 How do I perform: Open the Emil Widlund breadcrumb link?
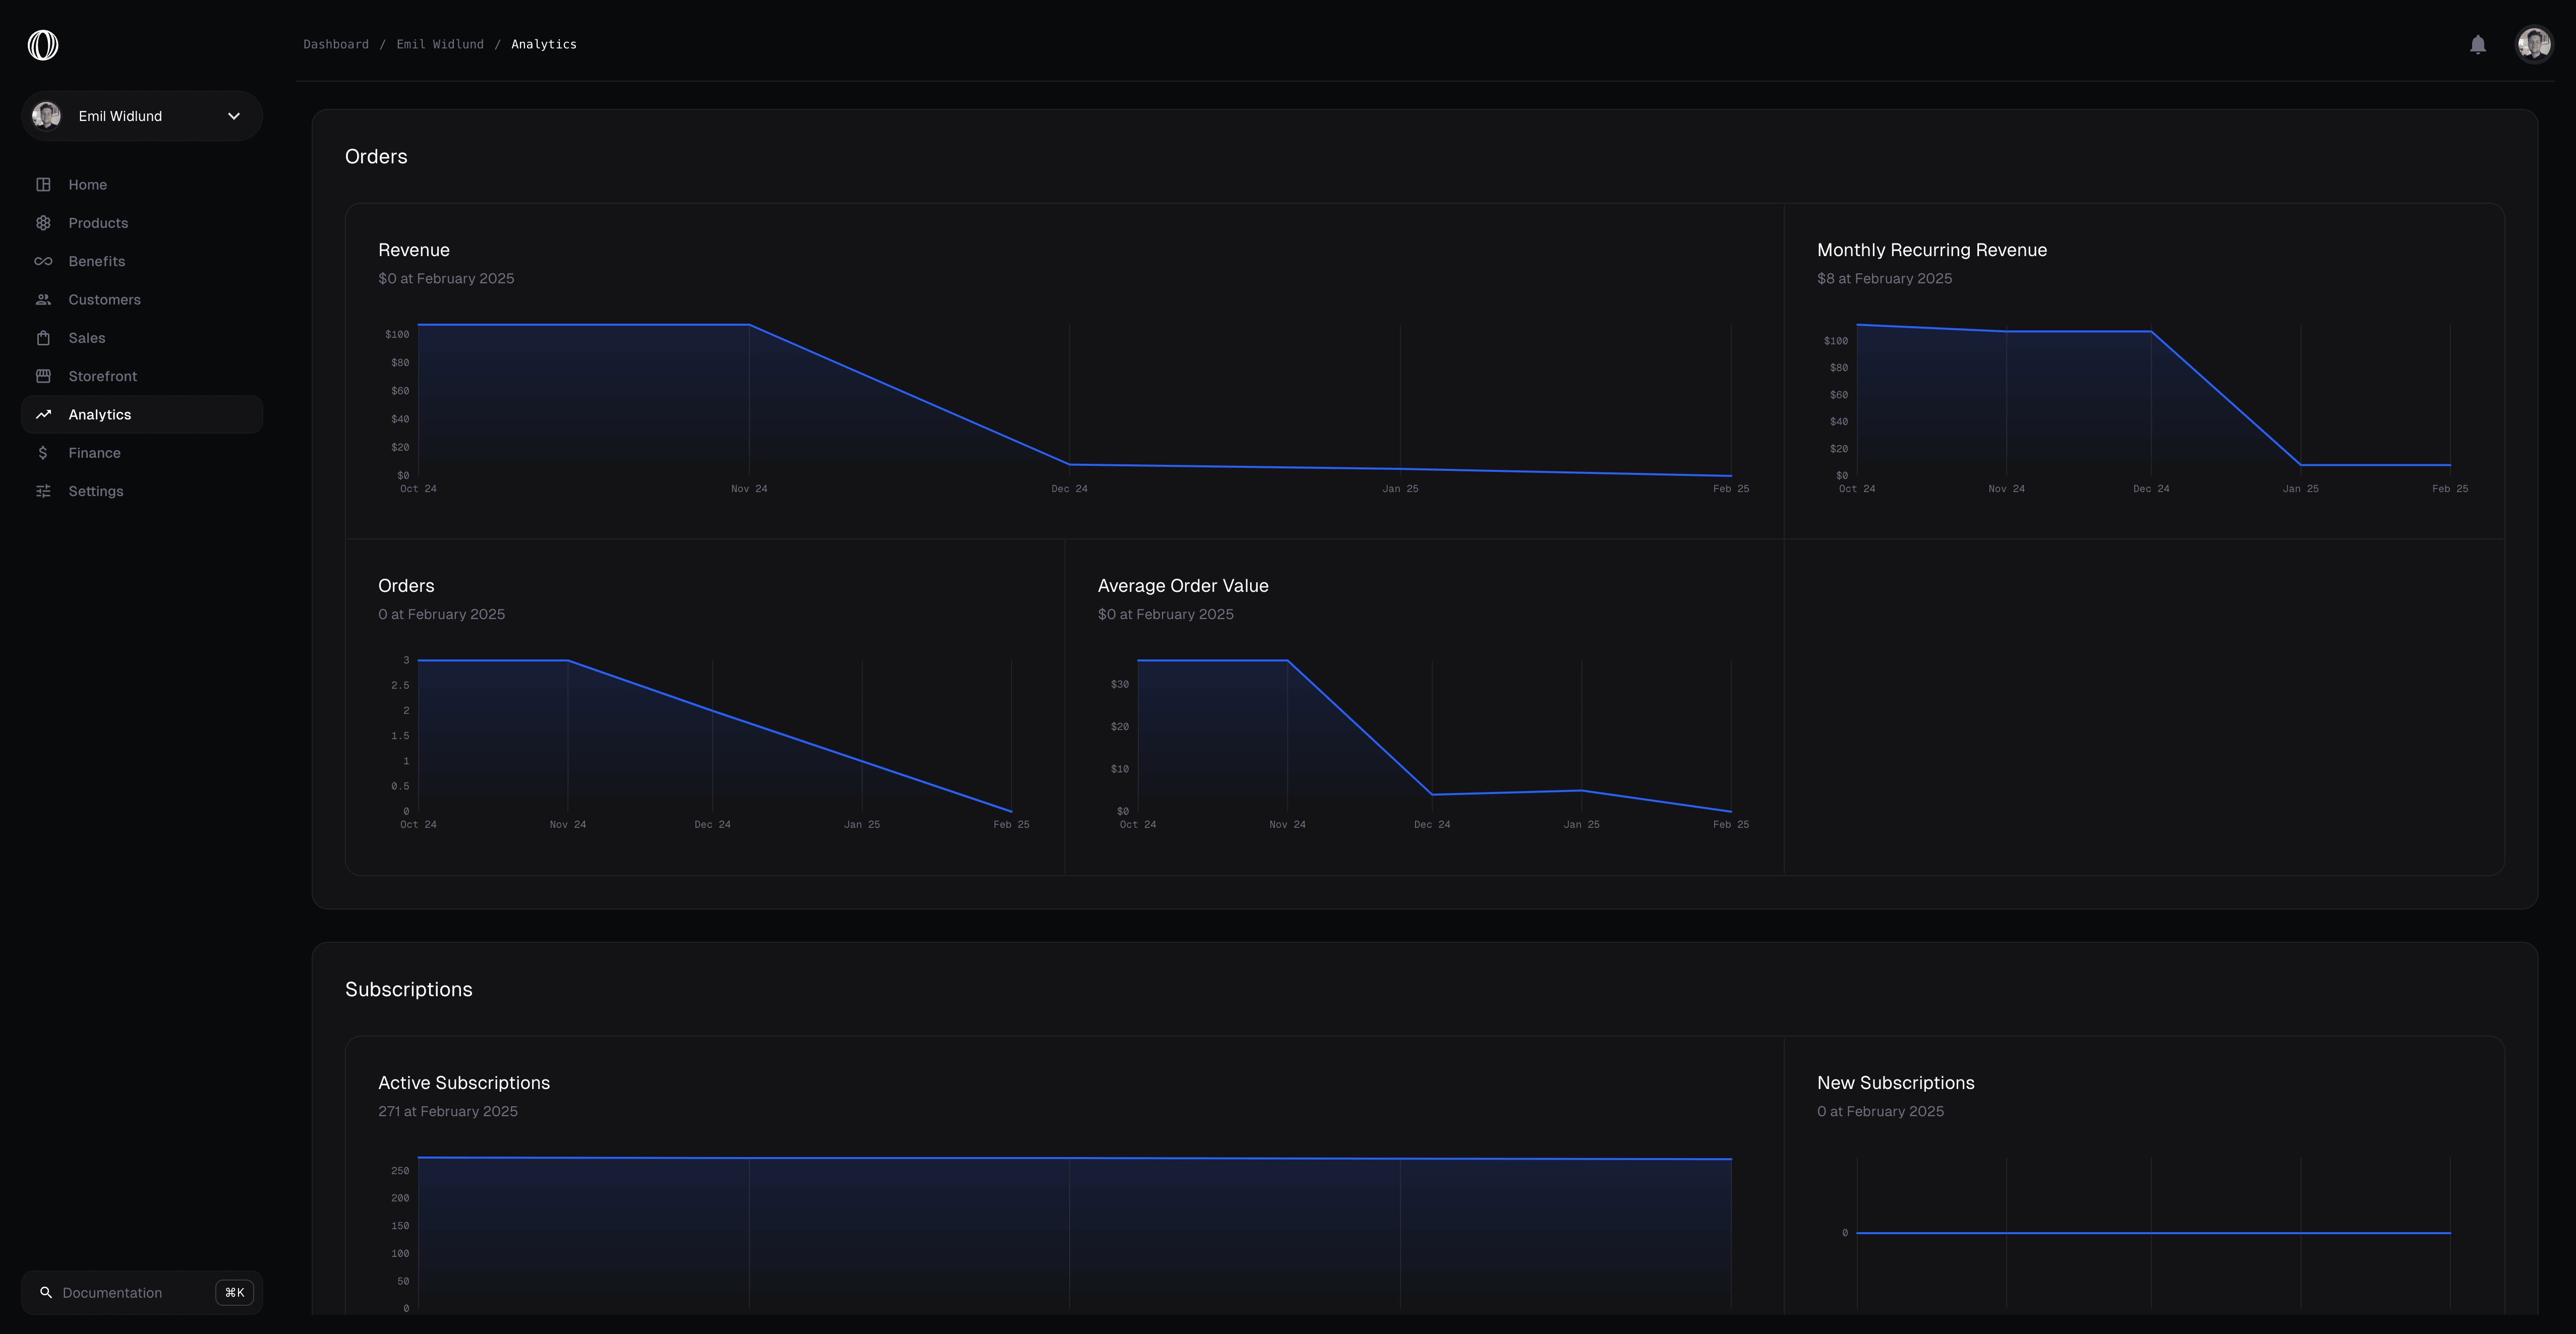439,44
